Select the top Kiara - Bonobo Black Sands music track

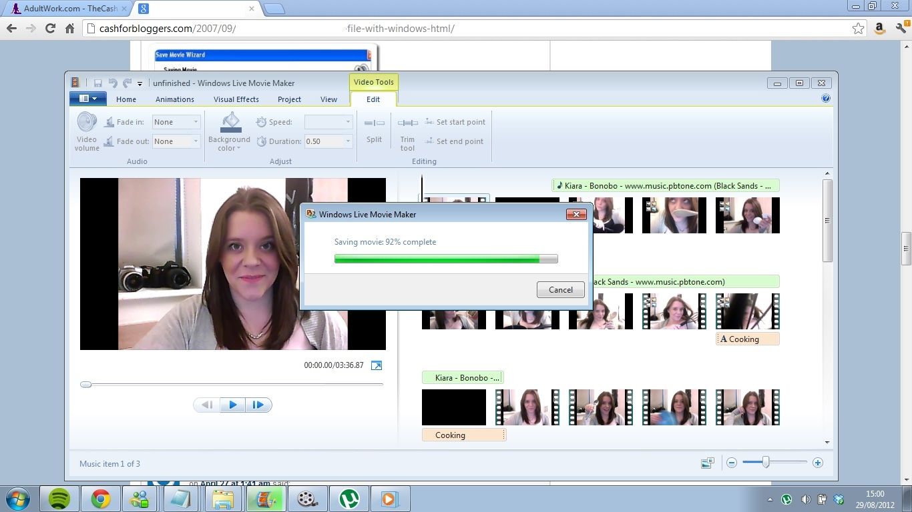666,186
